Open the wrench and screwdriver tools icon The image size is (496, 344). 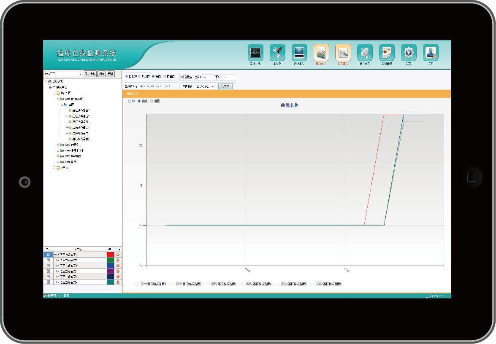pos(277,52)
